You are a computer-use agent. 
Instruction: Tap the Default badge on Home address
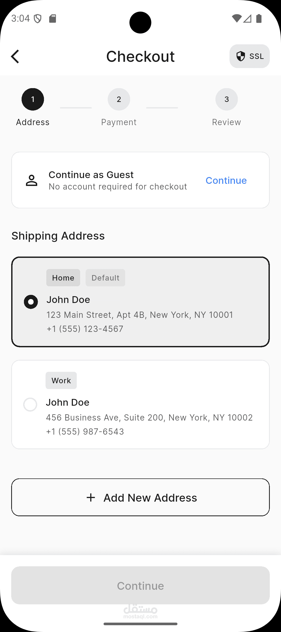tap(105, 278)
